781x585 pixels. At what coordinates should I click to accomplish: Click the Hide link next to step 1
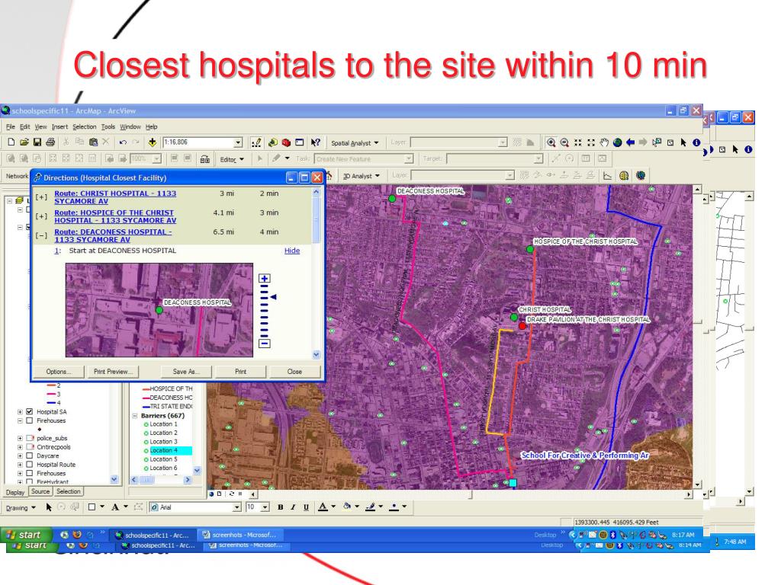click(x=292, y=251)
